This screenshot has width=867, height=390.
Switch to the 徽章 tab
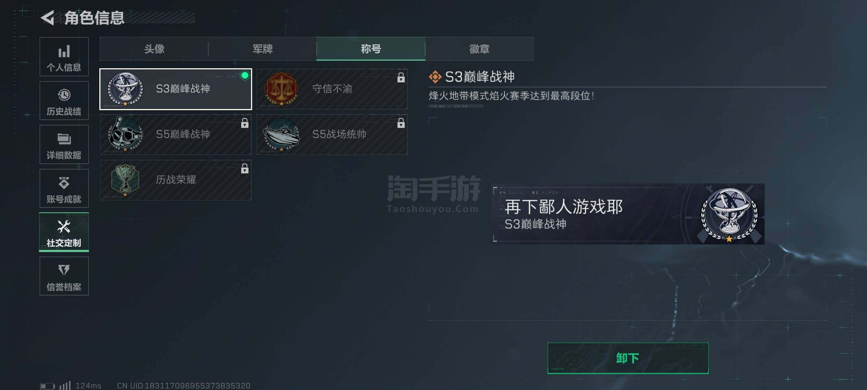(479, 49)
